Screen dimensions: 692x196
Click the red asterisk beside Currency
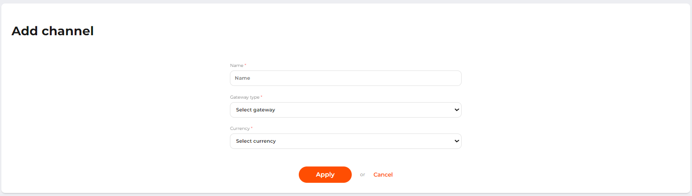[x=252, y=128]
